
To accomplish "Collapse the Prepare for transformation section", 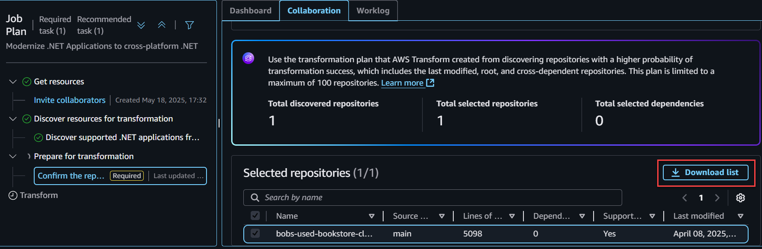I will click(x=13, y=156).
